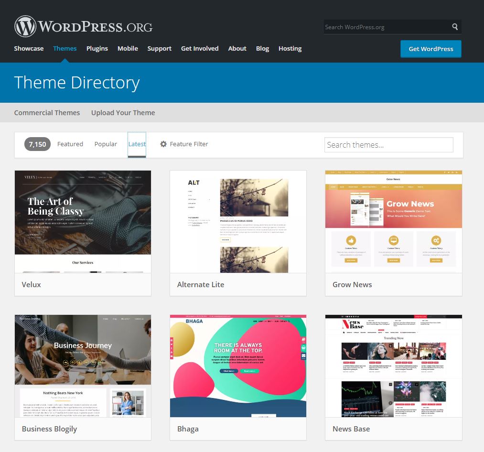The image size is (484, 452).
Task: Open the Blog menu item
Action: (262, 48)
